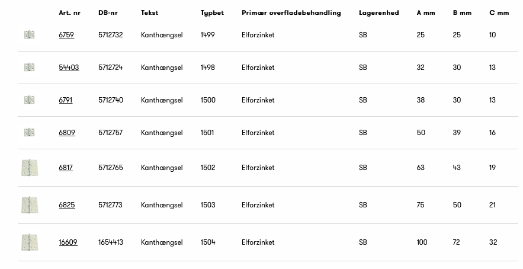The image size is (523, 269).
Task: Go to article 6825 product page
Action: pyautogui.click(x=67, y=205)
